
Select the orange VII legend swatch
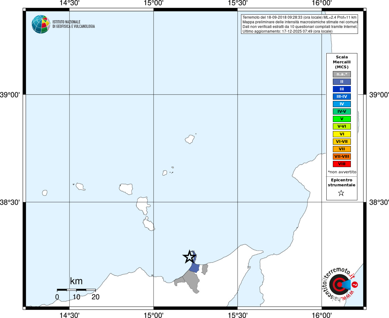[x=342, y=149]
